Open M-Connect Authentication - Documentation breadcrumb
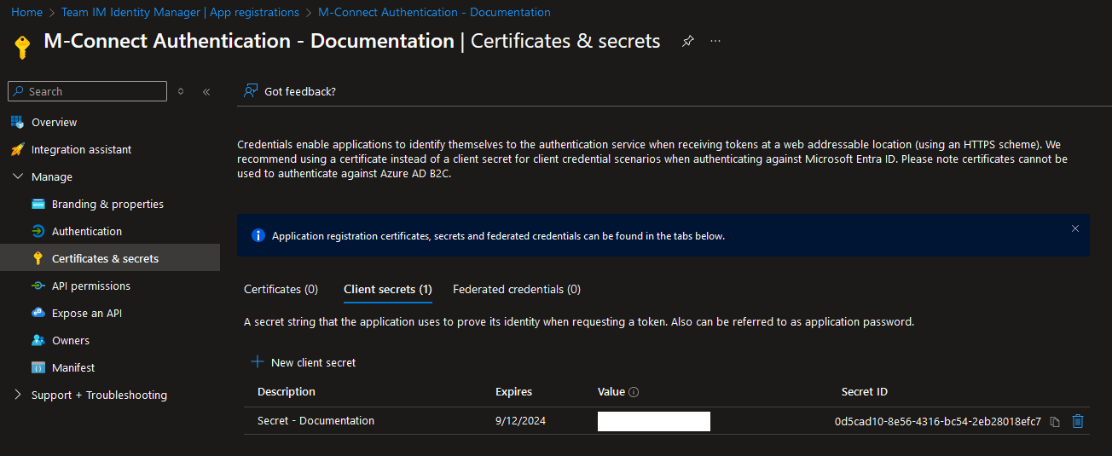This screenshot has width=1112, height=456. (434, 13)
